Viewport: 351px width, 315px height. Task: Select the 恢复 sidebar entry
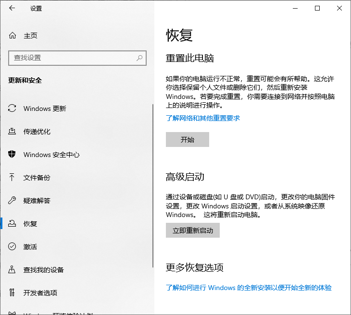(x=77, y=224)
